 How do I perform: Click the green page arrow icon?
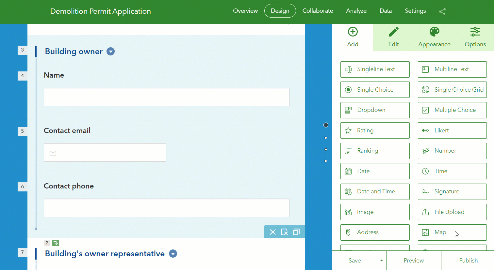tap(56, 243)
